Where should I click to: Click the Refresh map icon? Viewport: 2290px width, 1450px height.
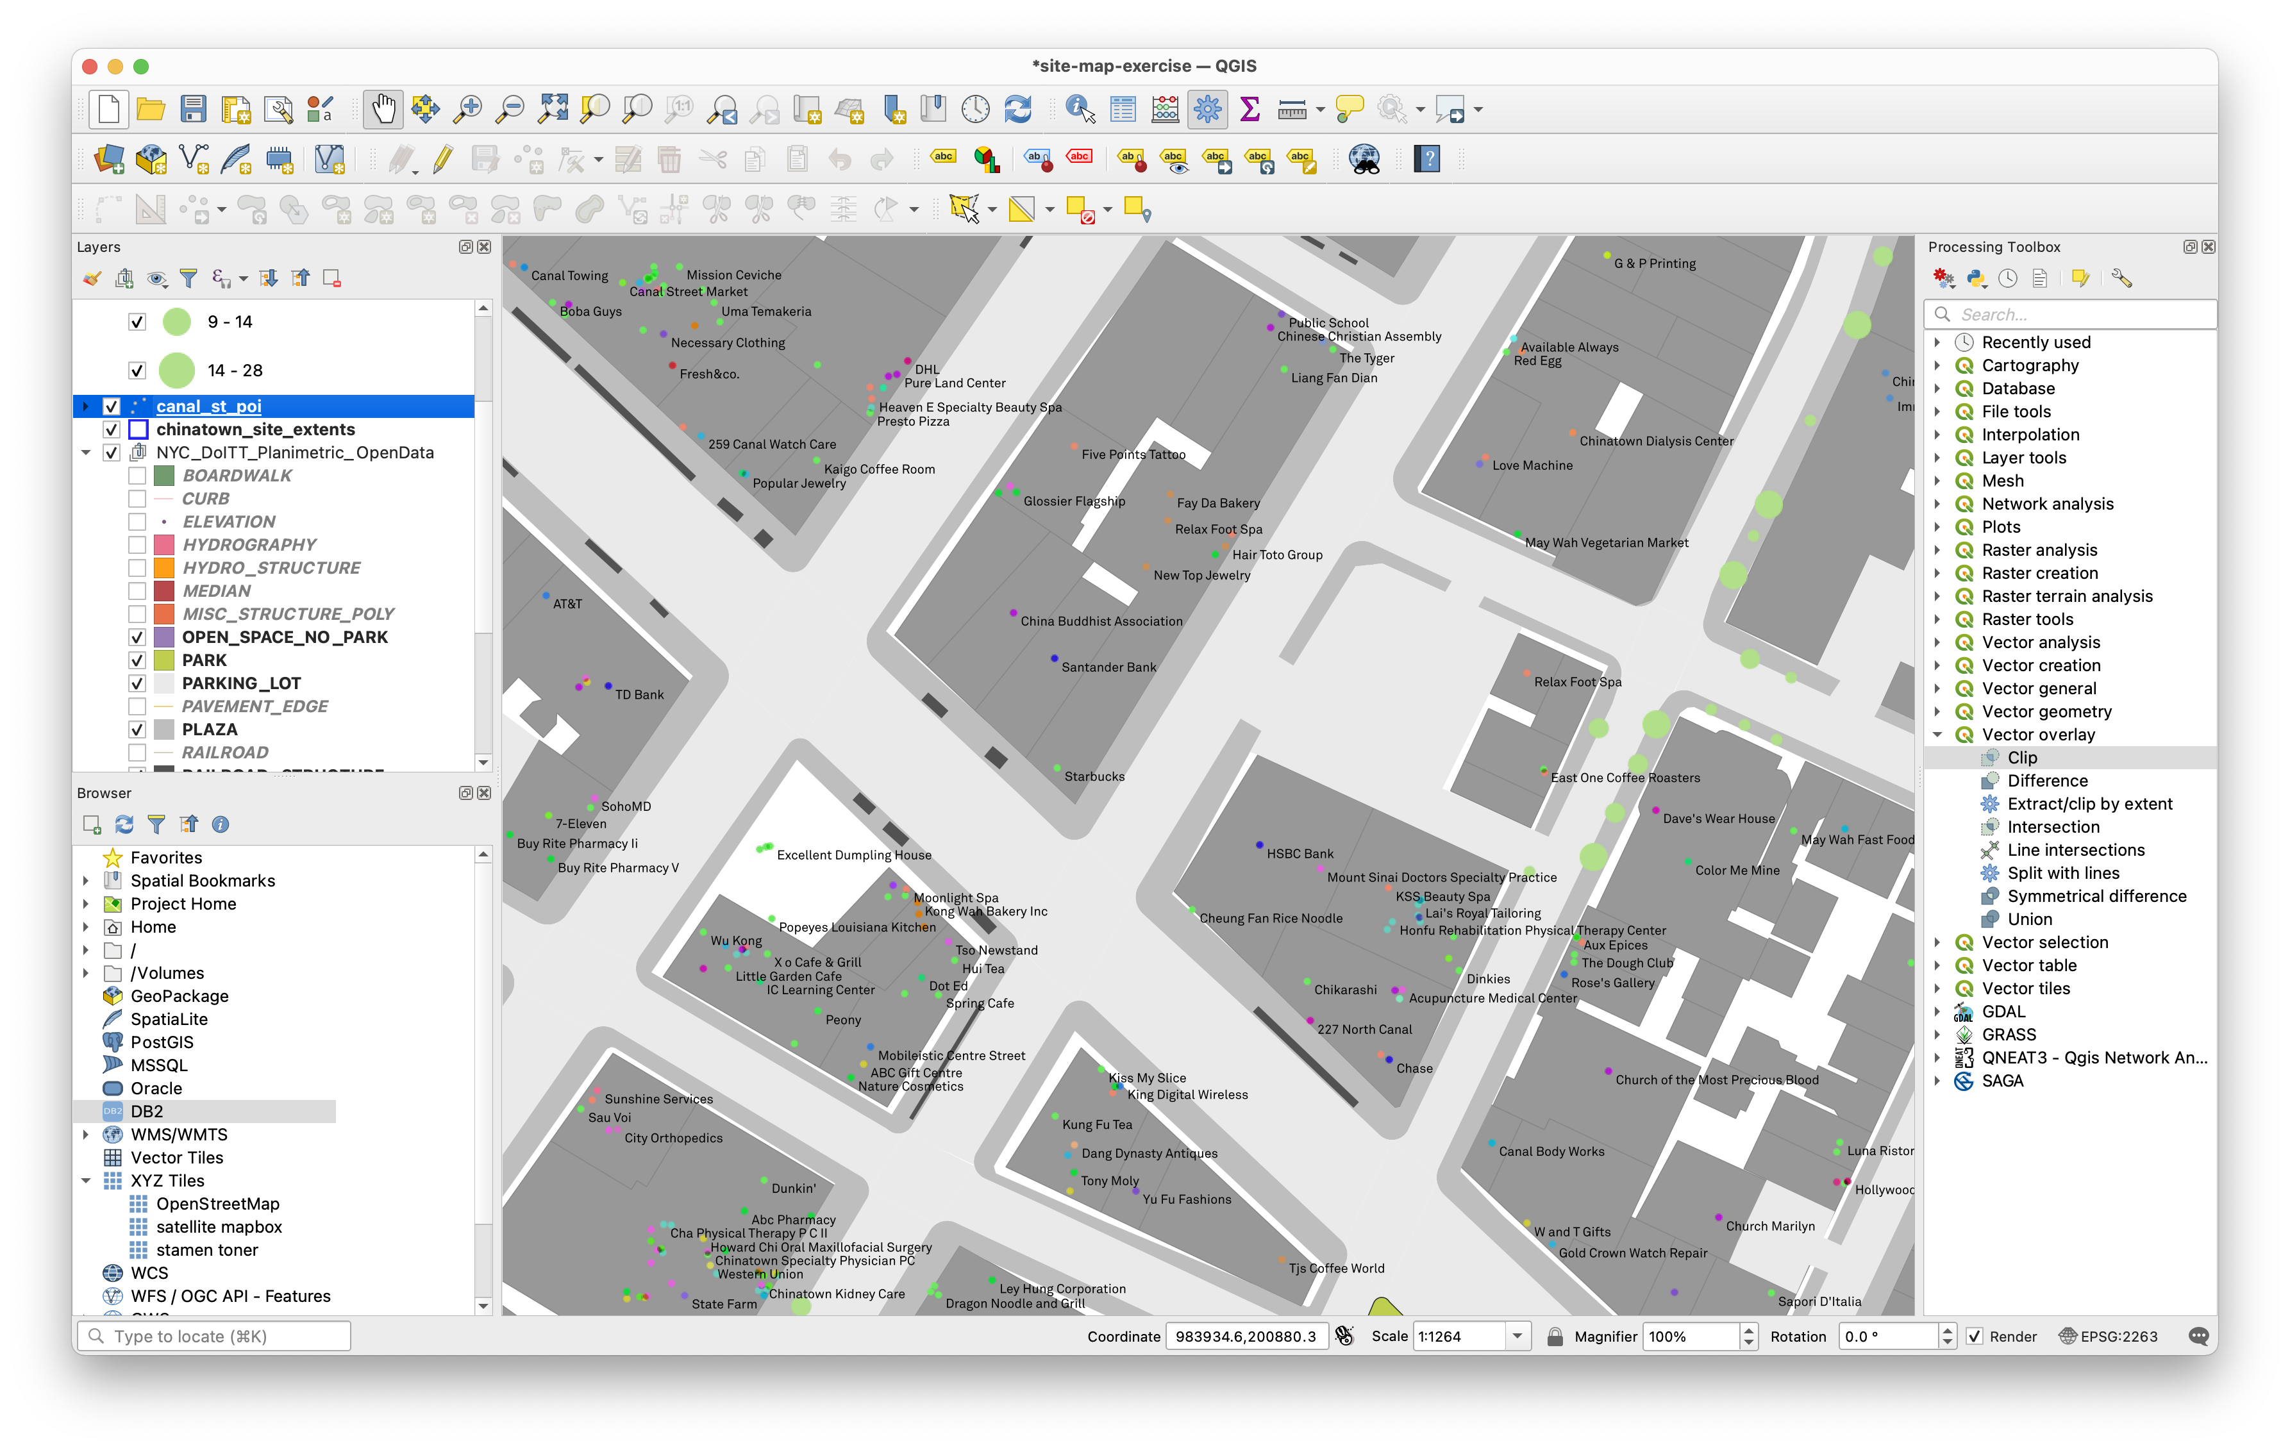click(1017, 110)
